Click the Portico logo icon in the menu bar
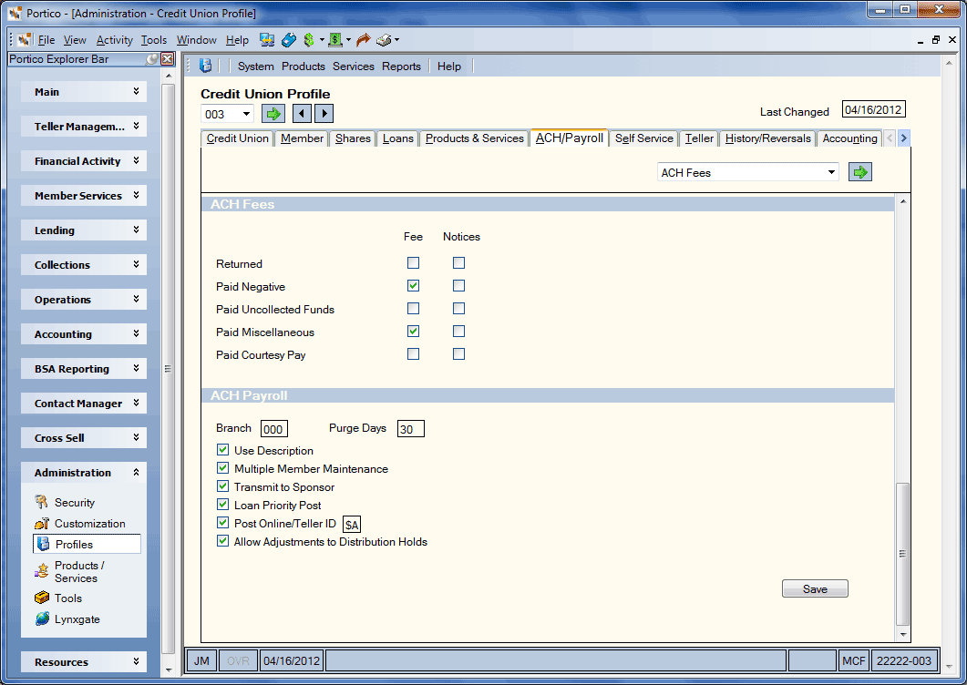This screenshot has width=967, height=685. (25, 40)
